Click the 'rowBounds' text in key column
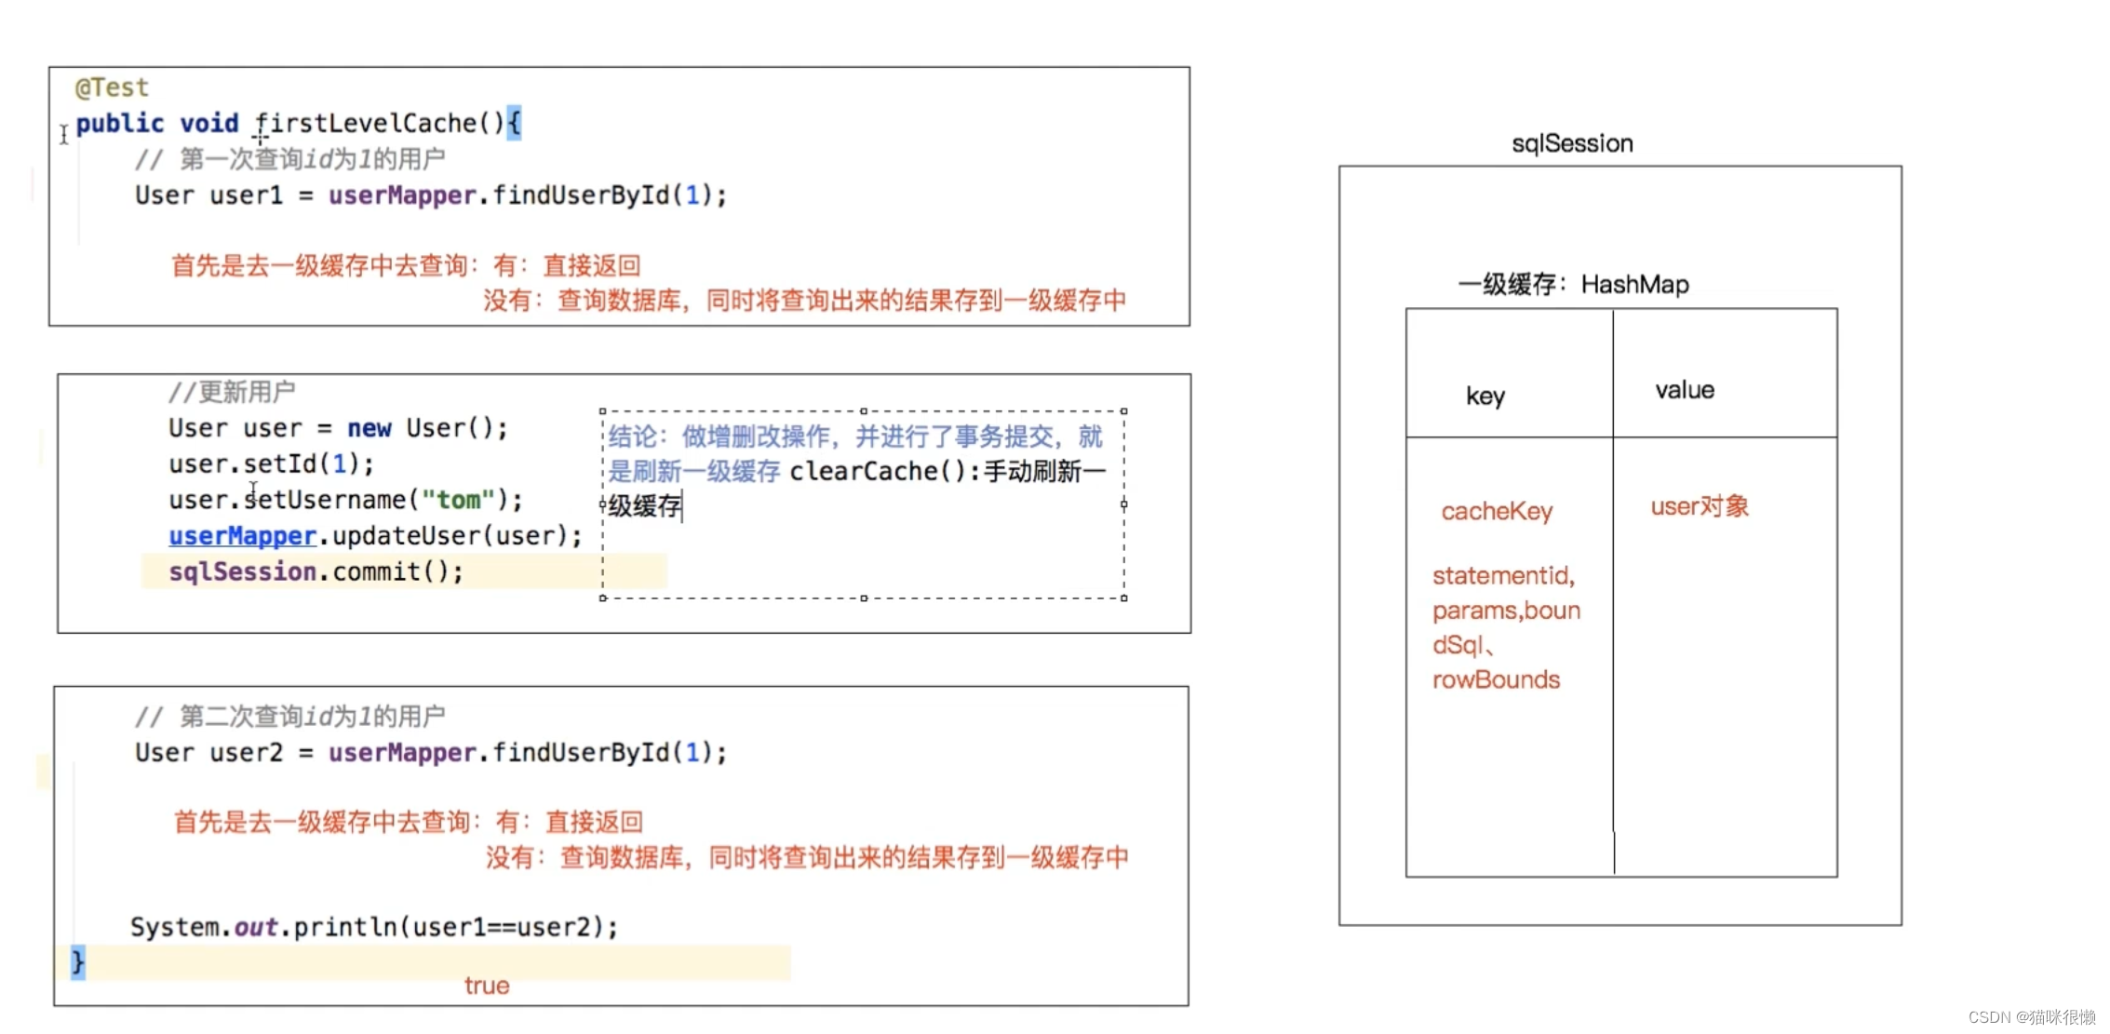Image resolution: width=2110 pixels, height=1034 pixels. tap(1496, 679)
